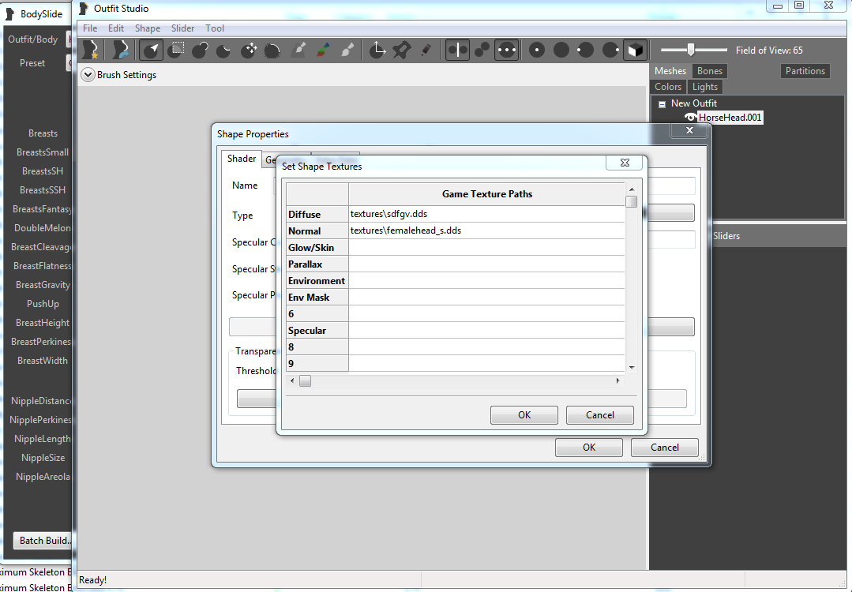Select the Mask brush icon
Viewport: 852px width, 592px height.
[x=176, y=50]
